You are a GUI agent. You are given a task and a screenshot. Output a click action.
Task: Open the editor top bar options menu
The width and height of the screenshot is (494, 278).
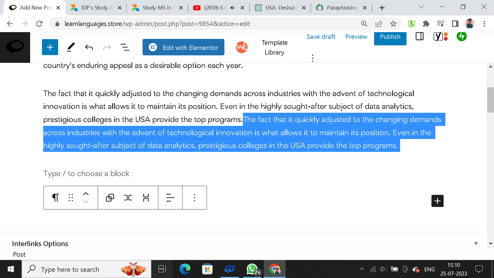[312, 58]
